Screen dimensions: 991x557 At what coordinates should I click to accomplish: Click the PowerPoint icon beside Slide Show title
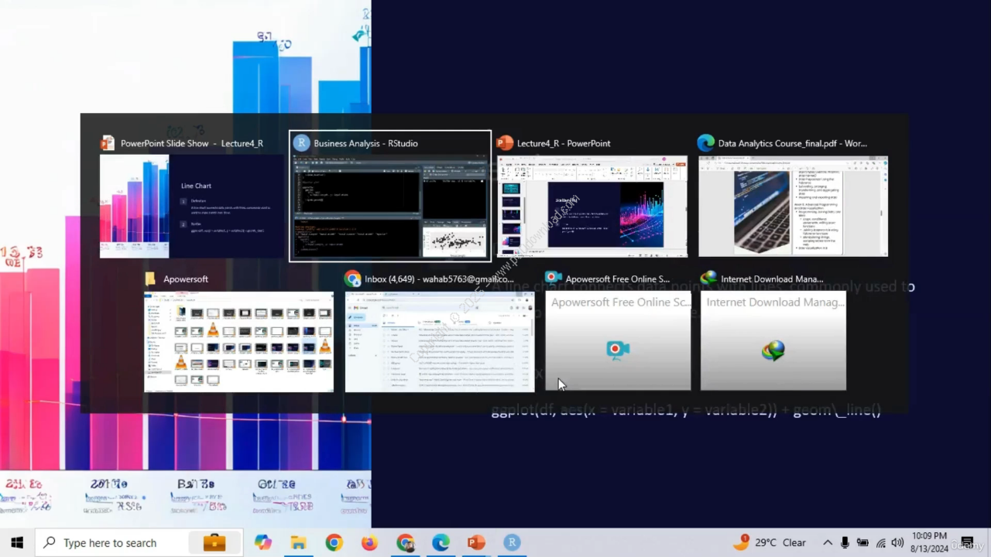click(108, 143)
